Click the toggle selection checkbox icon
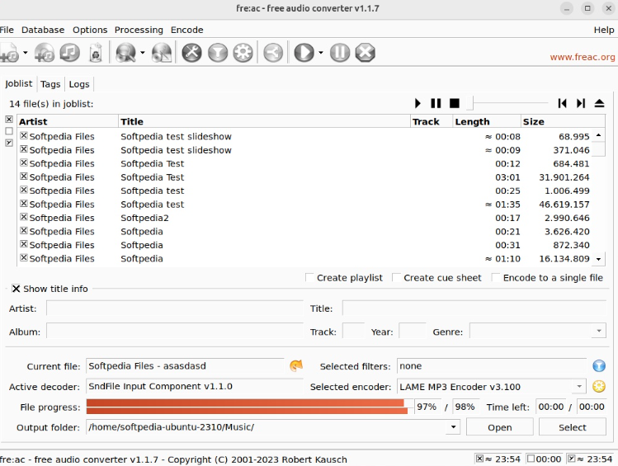 pos(9,143)
